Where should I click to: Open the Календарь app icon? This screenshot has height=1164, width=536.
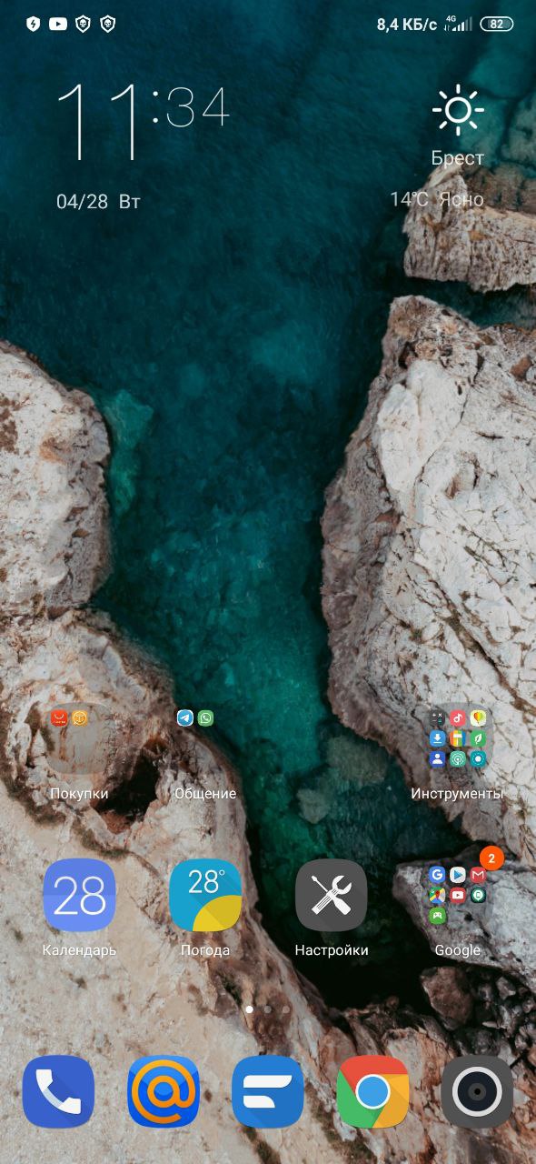79,895
